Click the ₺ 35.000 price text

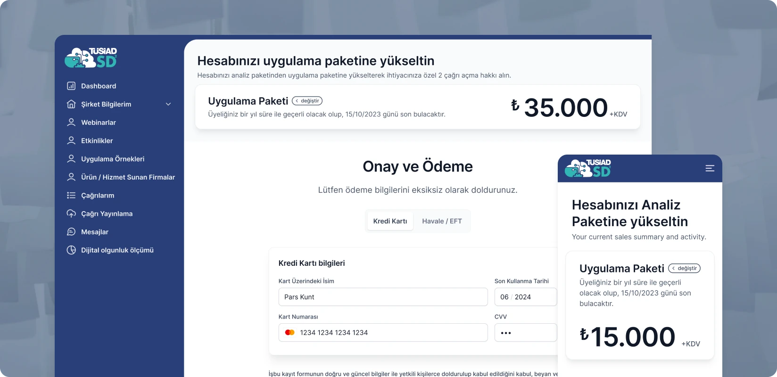(560, 107)
